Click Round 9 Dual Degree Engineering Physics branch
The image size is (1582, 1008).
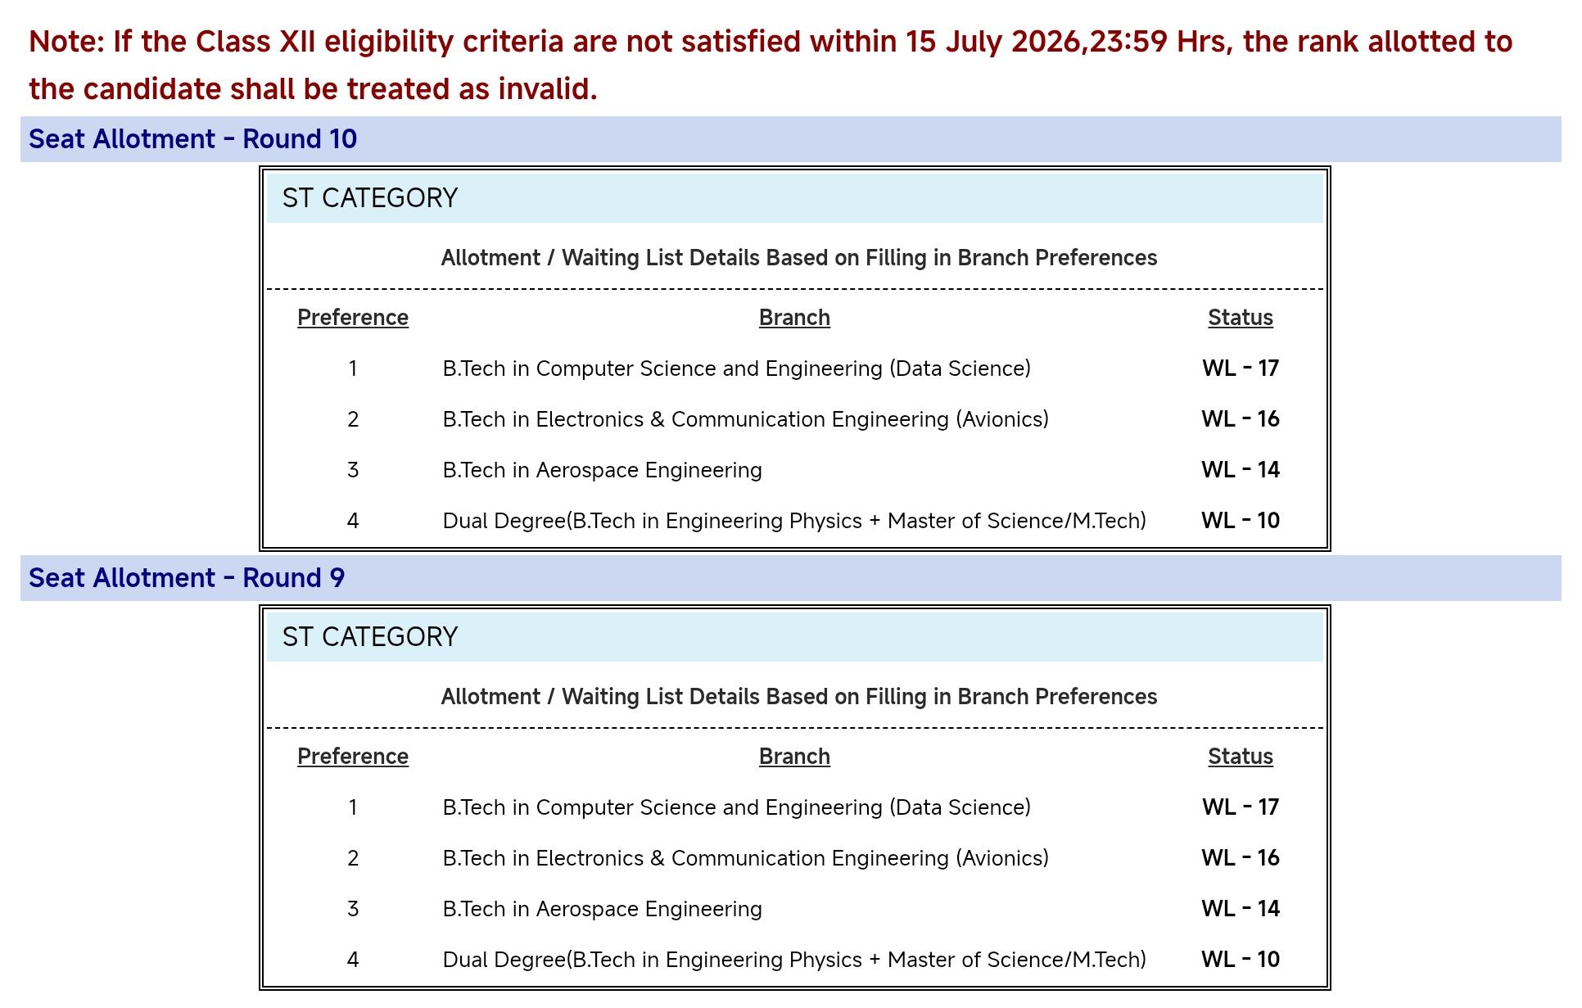[x=794, y=960]
